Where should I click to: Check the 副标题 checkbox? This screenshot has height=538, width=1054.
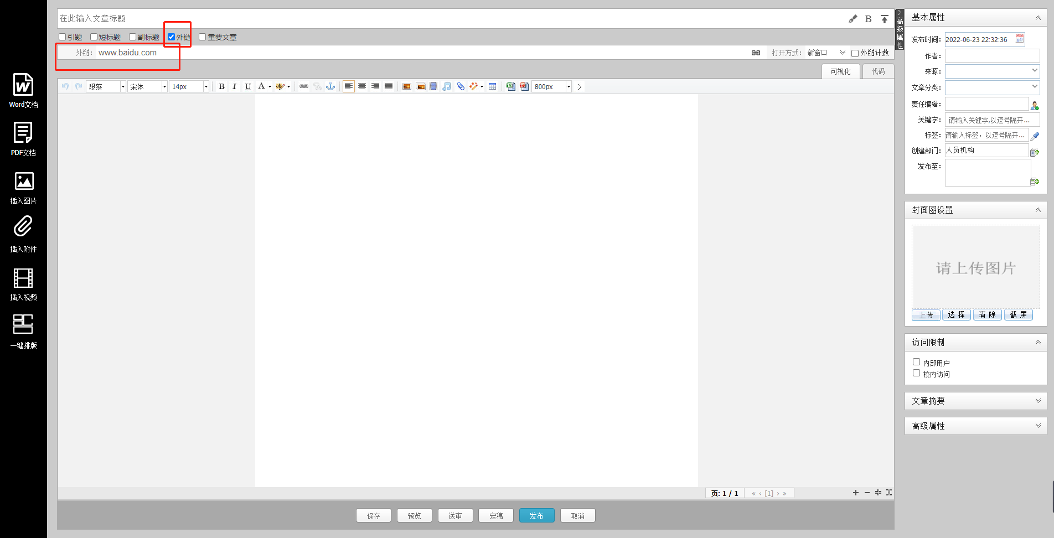tap(133, 37)
